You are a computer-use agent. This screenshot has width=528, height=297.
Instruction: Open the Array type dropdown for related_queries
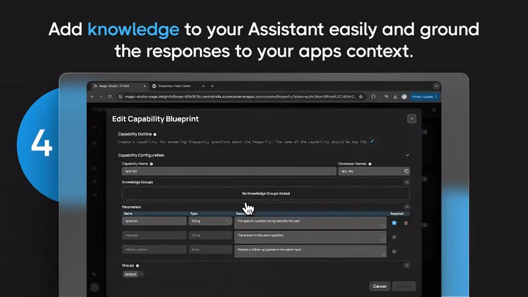click(210, 249)
